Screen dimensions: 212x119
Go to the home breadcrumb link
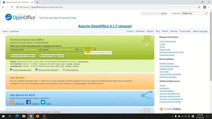(5, 31)
